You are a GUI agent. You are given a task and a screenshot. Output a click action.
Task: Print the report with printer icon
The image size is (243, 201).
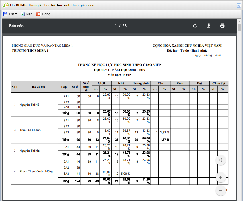[222, 26]
